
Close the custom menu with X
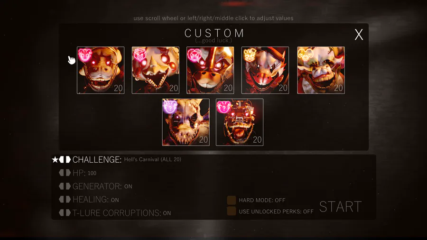[359, 35]
